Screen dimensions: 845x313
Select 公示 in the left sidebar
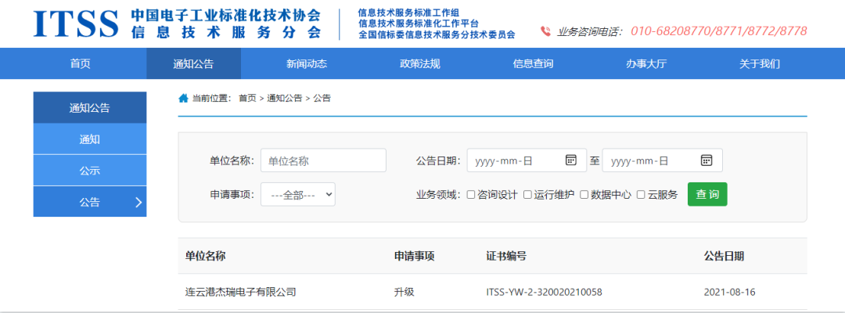pos(89,171)
